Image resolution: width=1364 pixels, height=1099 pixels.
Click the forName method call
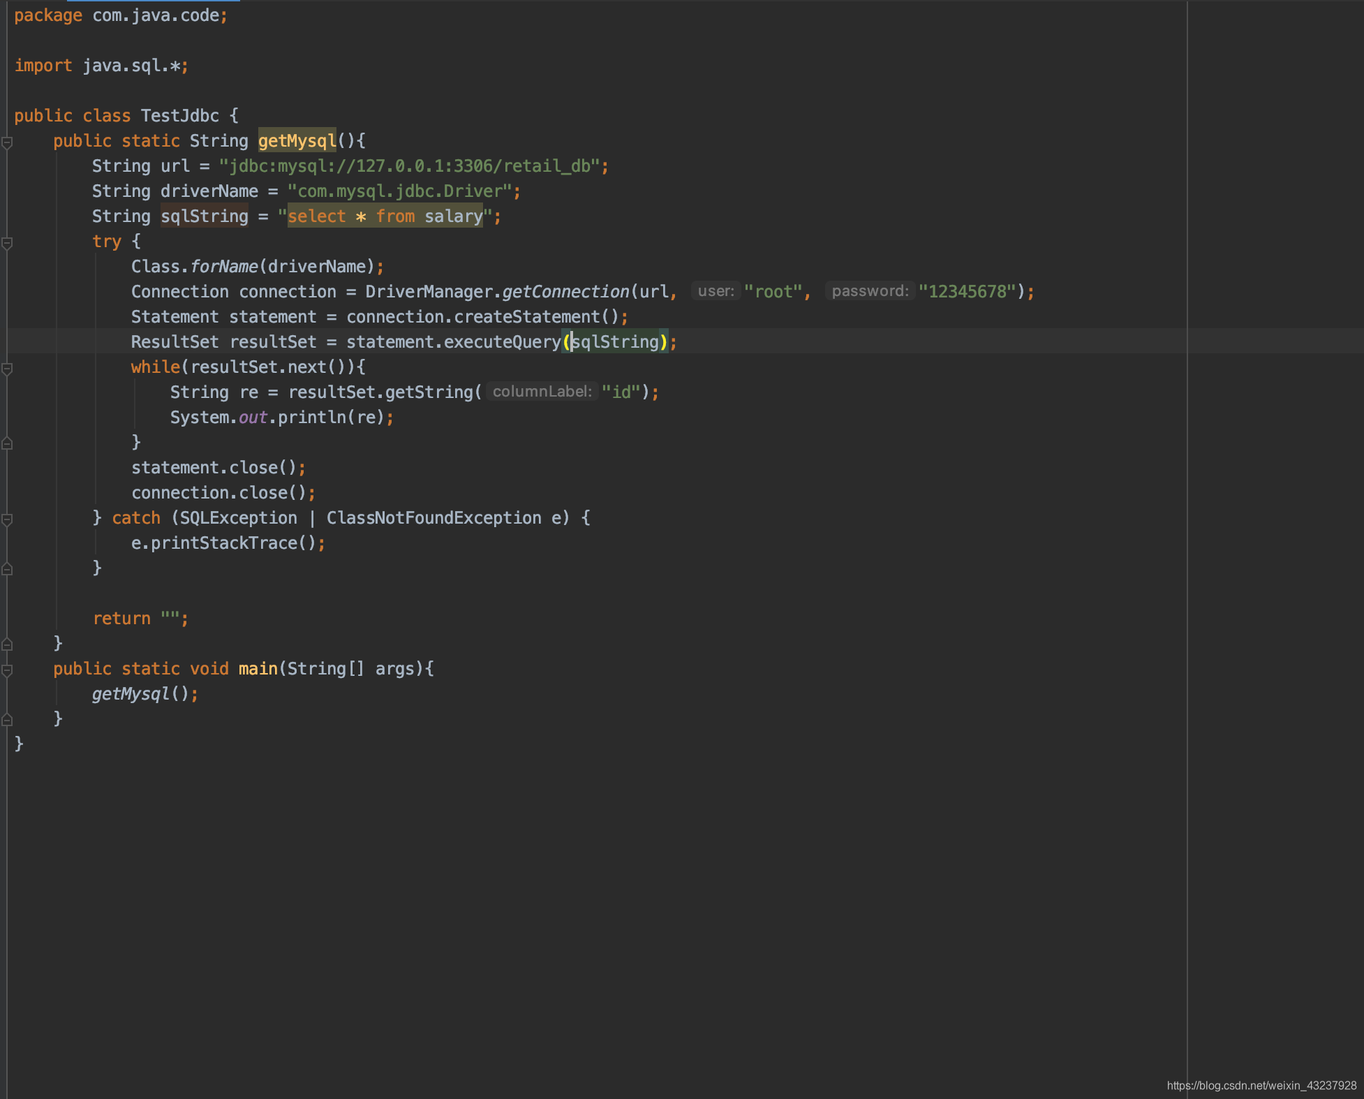click(224, 267)
